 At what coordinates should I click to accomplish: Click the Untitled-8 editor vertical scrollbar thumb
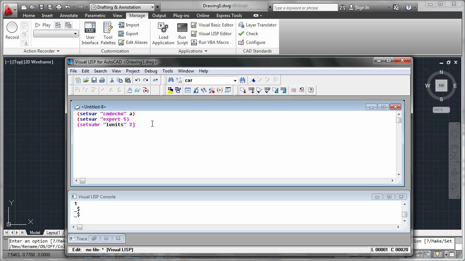pyautogui.click(x=399, y=120)
